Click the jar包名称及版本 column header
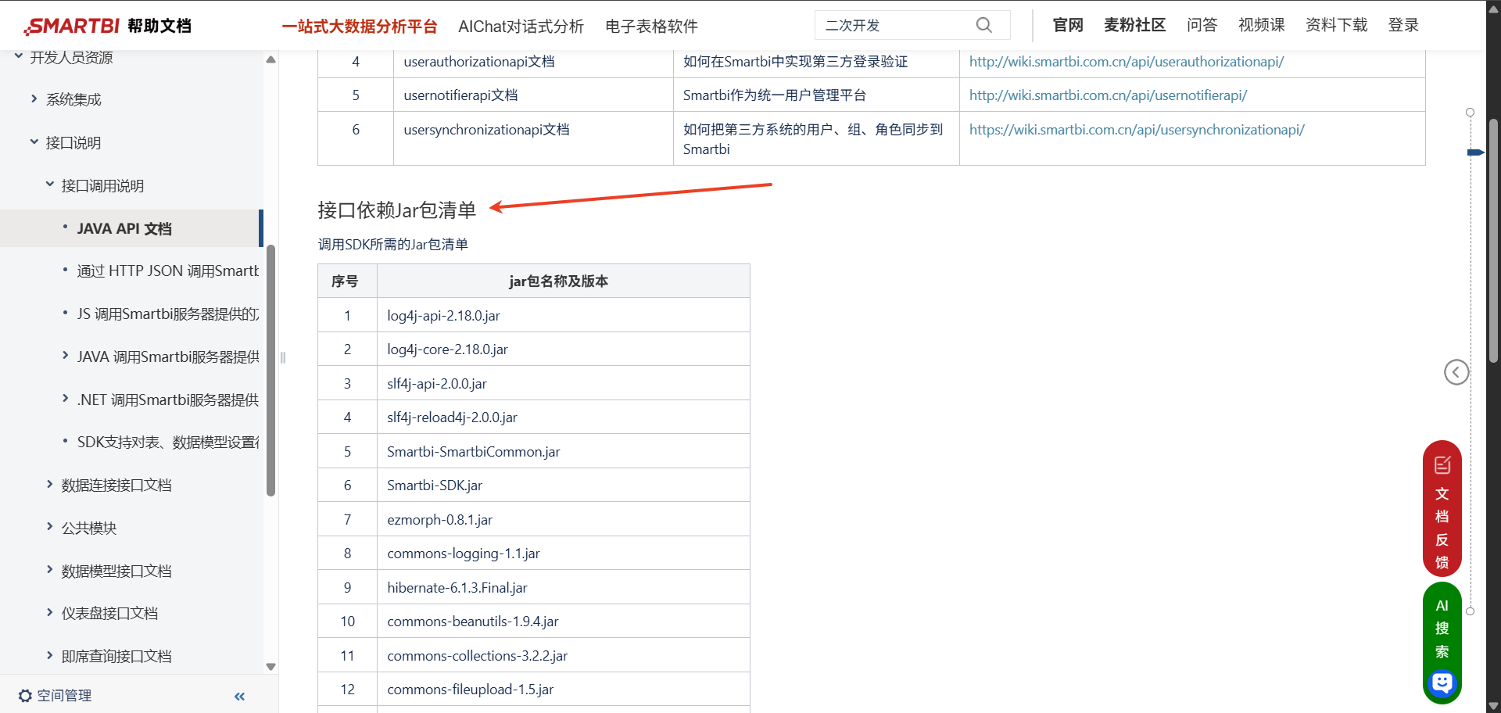 click(563, 281)
